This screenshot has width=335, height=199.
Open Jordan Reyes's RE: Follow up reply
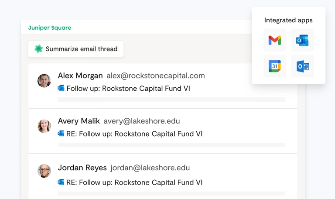(x=134, y=182)
